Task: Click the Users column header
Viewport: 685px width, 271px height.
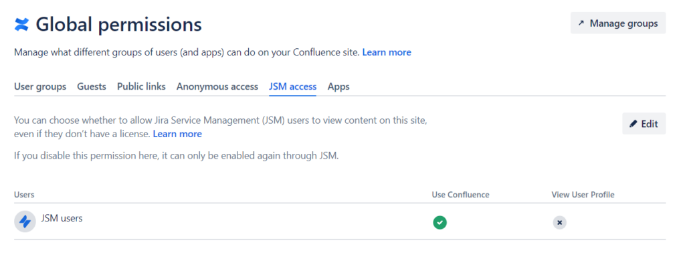Action: (24, 195)
